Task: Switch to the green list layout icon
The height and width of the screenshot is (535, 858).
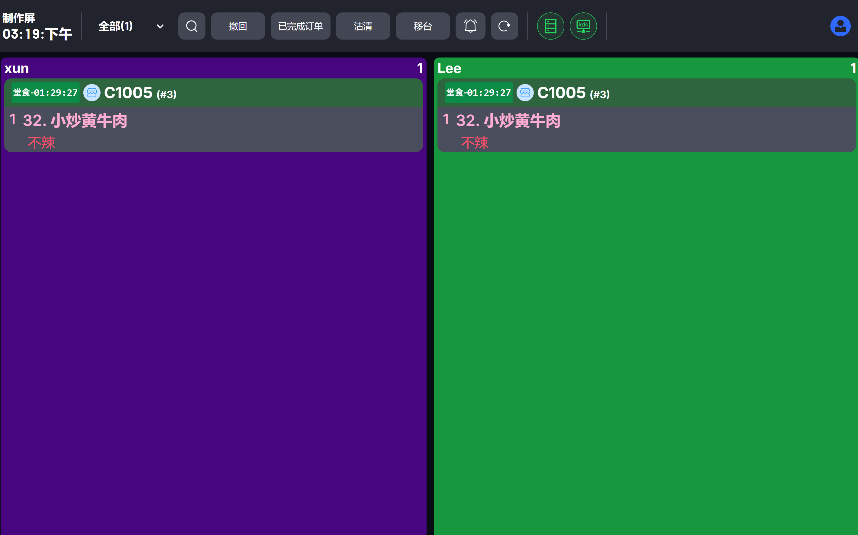Action: (550, 26)
